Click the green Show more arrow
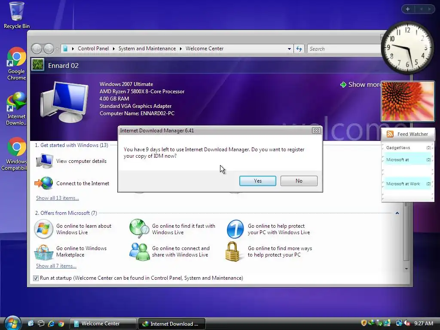 click(x=343, y=85)
